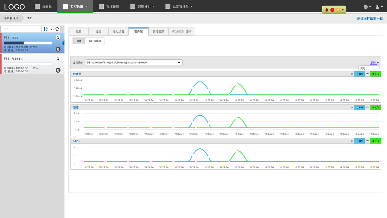Click the 0 count badge on FSS152
Image resolution: width=387 pixels, height=218 pixels.
[58, 70]
